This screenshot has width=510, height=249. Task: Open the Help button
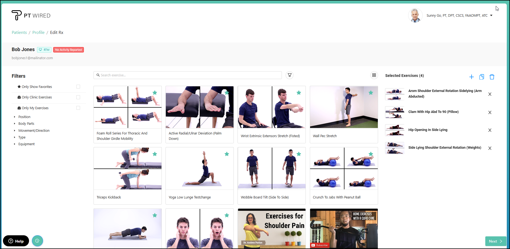pyautogui.click(x=16, y=241)
